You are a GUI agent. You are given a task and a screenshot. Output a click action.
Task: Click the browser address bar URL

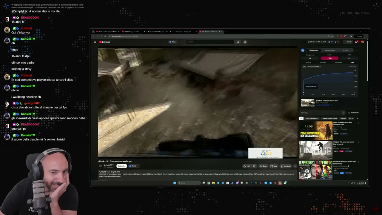125,36
